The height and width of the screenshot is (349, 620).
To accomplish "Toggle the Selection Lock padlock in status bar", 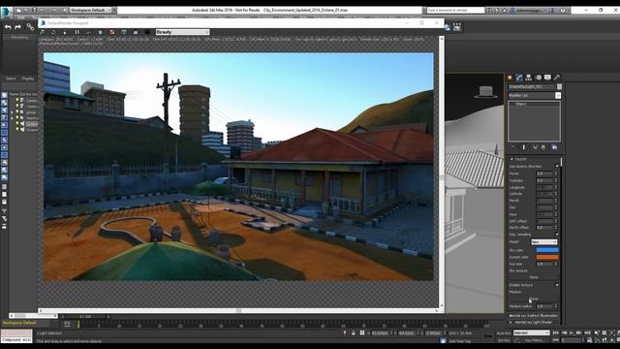I will click(x=354, y=333).
